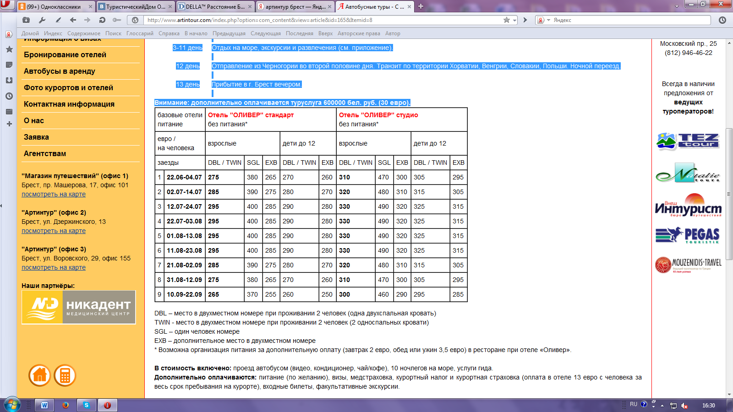Image resolution: width=733 pixels, height=412 pixels.
Task: Click the Natalie Tours logo
Action: tap(688, 173)
